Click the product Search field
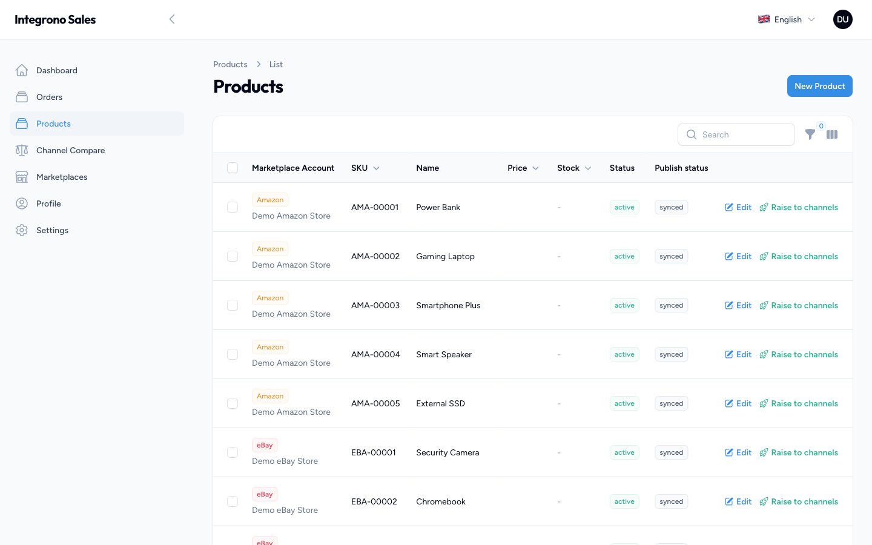Image resolution: width=872 pixels, height=545 pixels. tap(736, 134)
